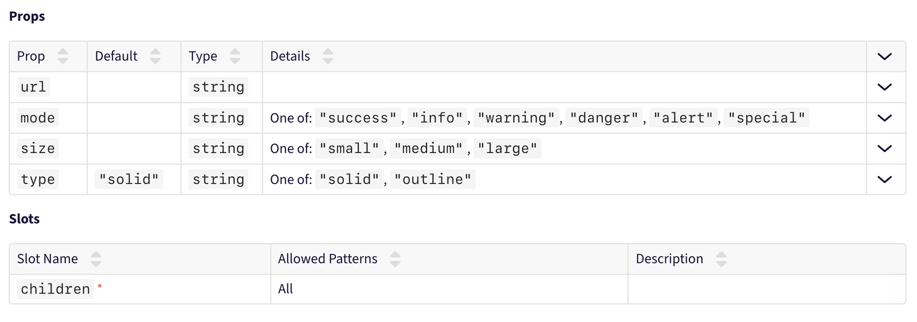
Task: Click the "outline" type option
Action: [x=433, y=179]
